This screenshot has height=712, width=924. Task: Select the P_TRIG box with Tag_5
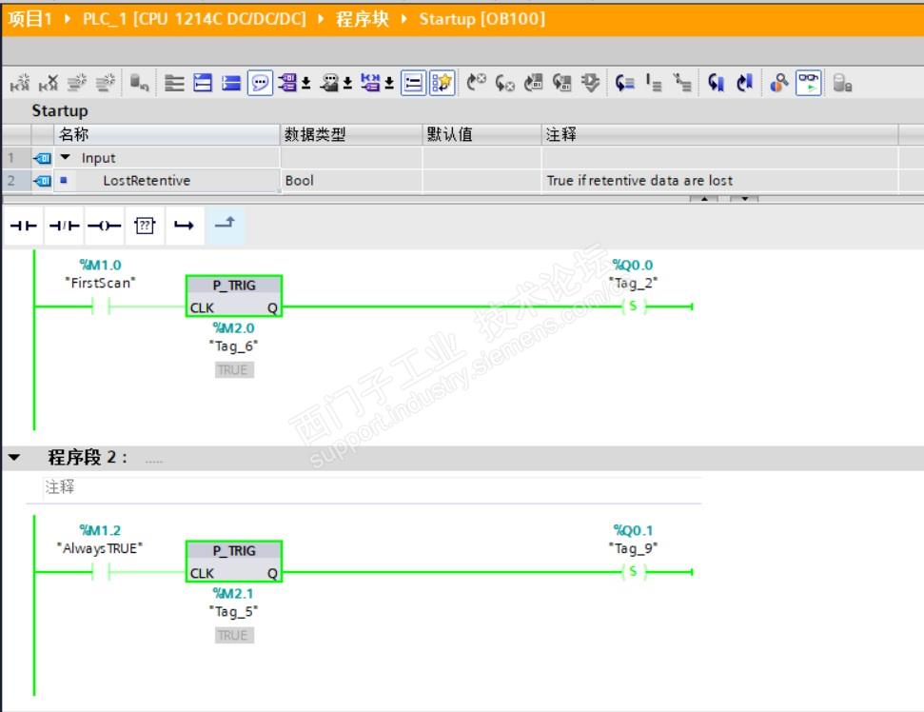pyautogui.click(x=234, y=561)
